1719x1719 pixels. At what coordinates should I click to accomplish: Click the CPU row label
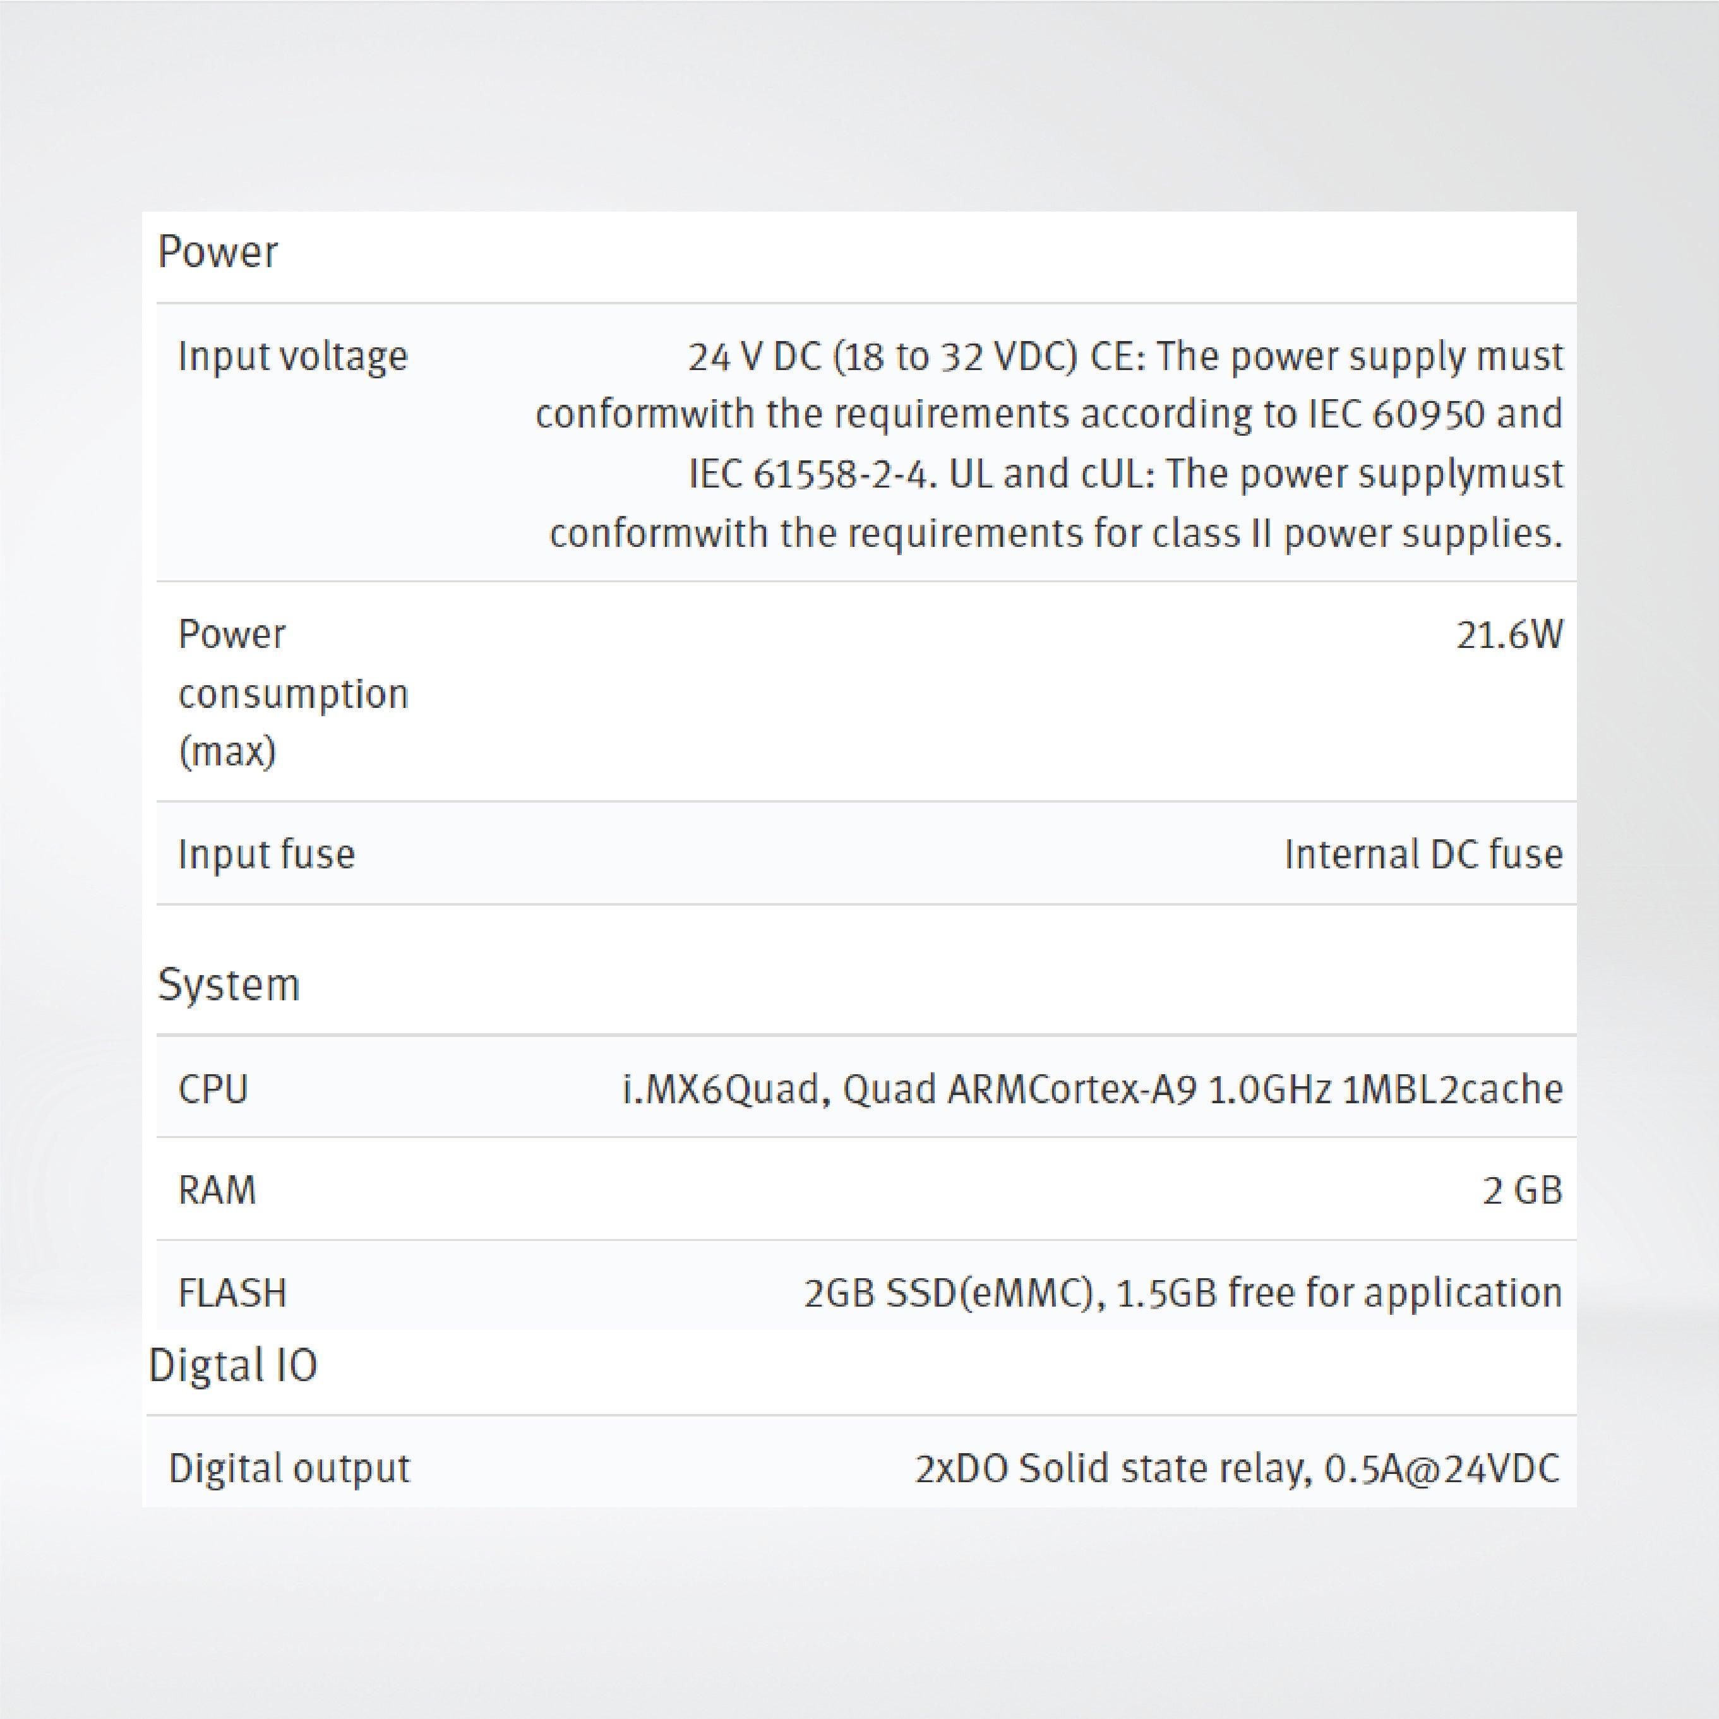[213, 1089]
